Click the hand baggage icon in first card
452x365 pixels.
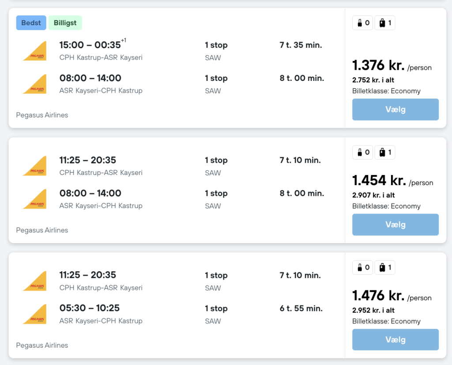[x=362, y=23]
